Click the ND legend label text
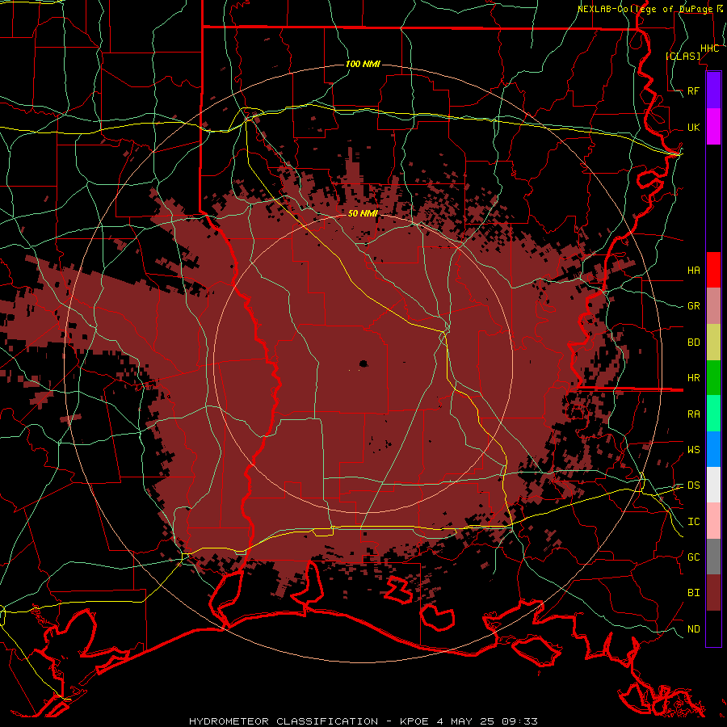 click(x=693, y=629)
